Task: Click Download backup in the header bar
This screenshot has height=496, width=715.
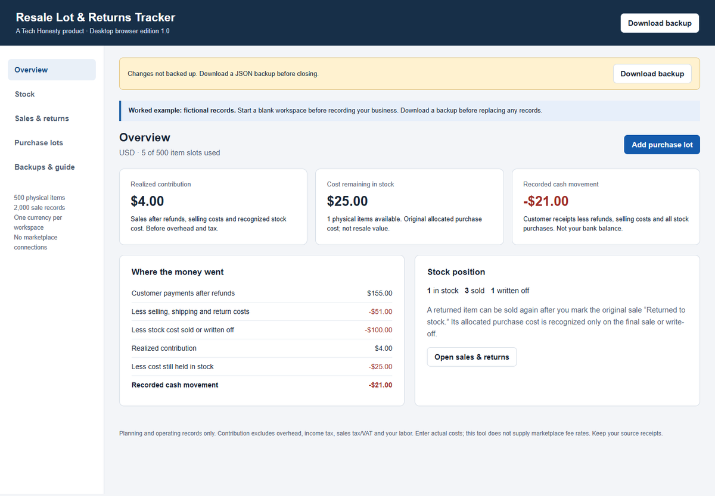Action: pyautogui.click(x=660, y=23)
